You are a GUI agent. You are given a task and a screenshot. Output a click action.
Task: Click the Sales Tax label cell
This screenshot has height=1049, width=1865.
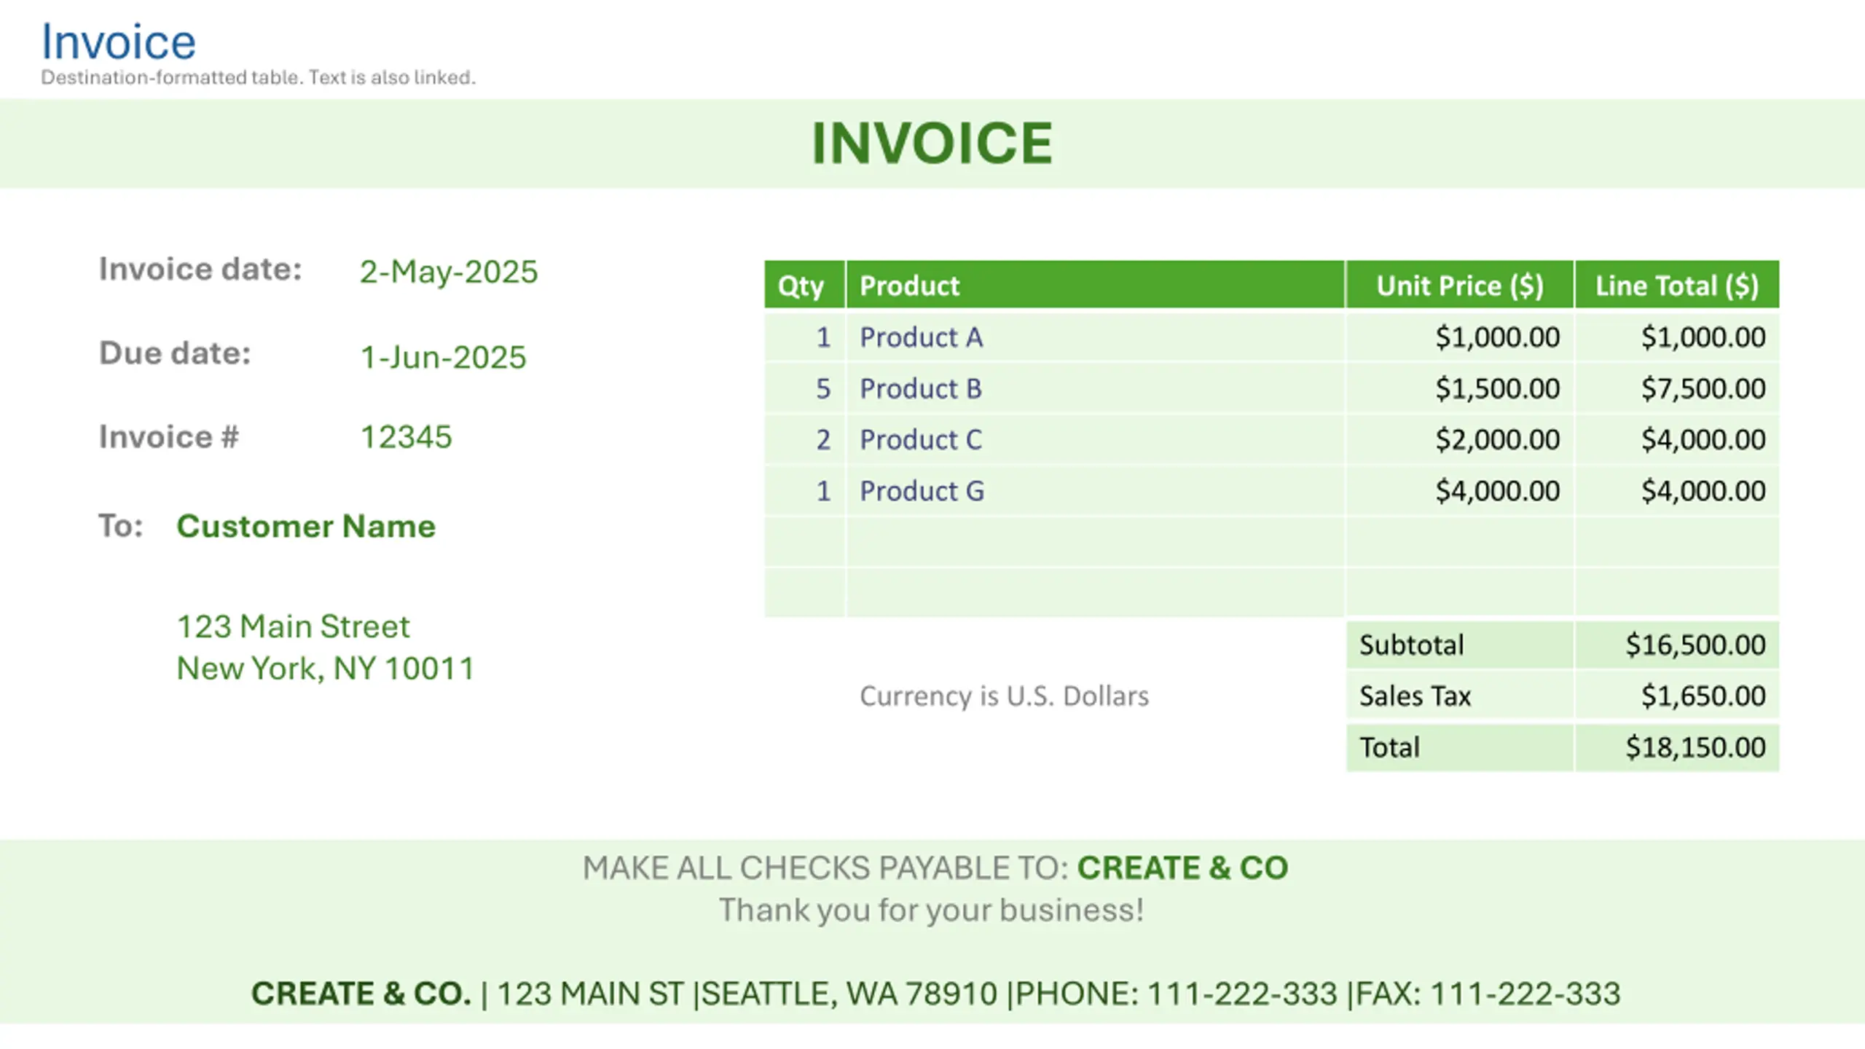point(1460,696)
